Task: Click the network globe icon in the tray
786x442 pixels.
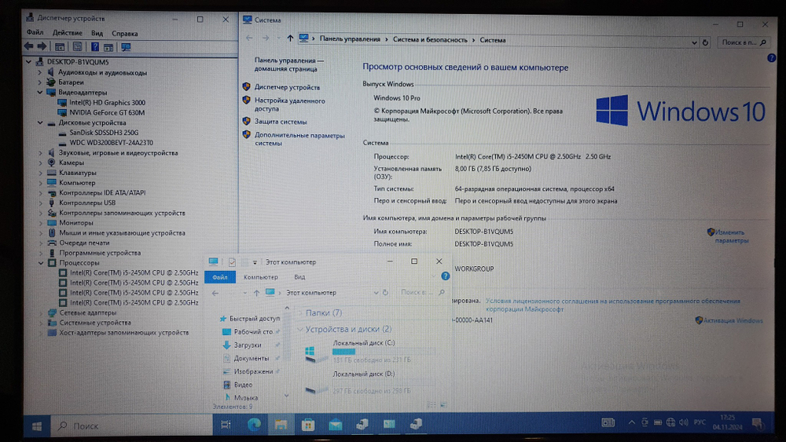Action: coord(670,422)
